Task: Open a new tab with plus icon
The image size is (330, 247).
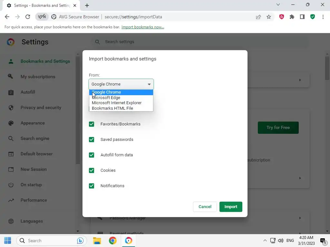Action: pyautogui.click(x=87, y=5)
